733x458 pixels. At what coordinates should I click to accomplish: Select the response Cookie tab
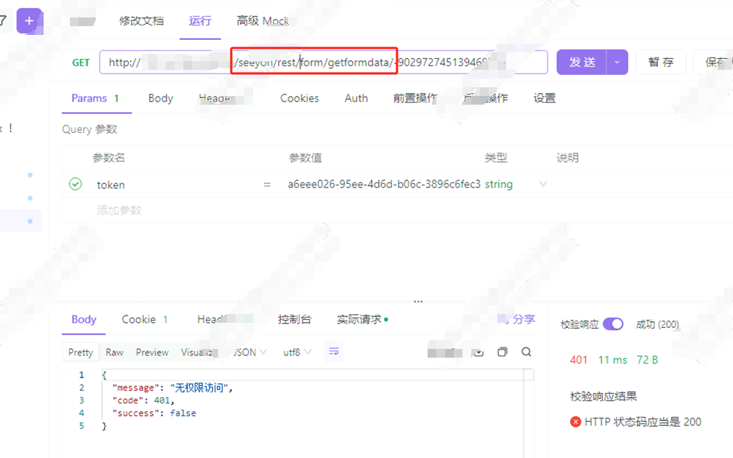coord(145,319)
